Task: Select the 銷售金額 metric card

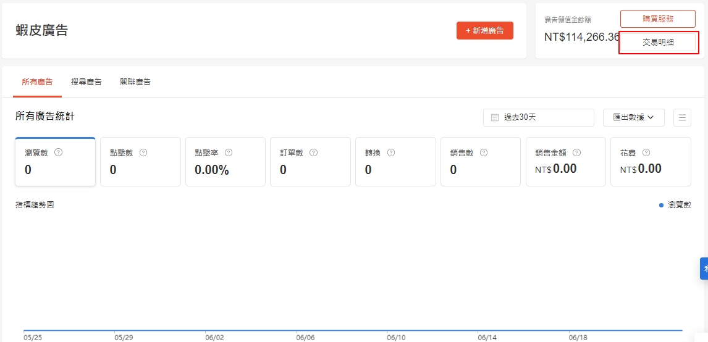Action: tap(566, 162)
